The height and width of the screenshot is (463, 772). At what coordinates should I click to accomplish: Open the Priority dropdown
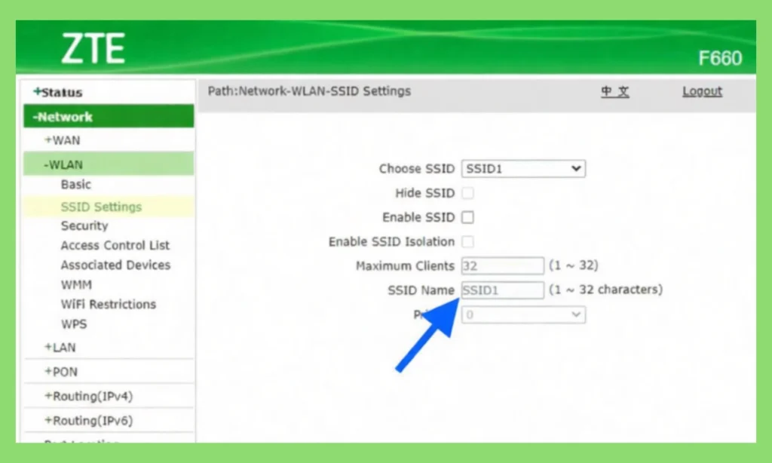click(523, 314)
